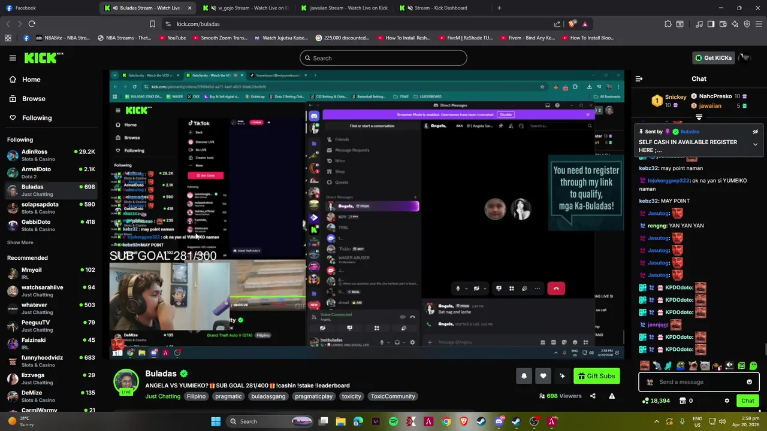Click the browser address bar URL

tap(198, 24)
